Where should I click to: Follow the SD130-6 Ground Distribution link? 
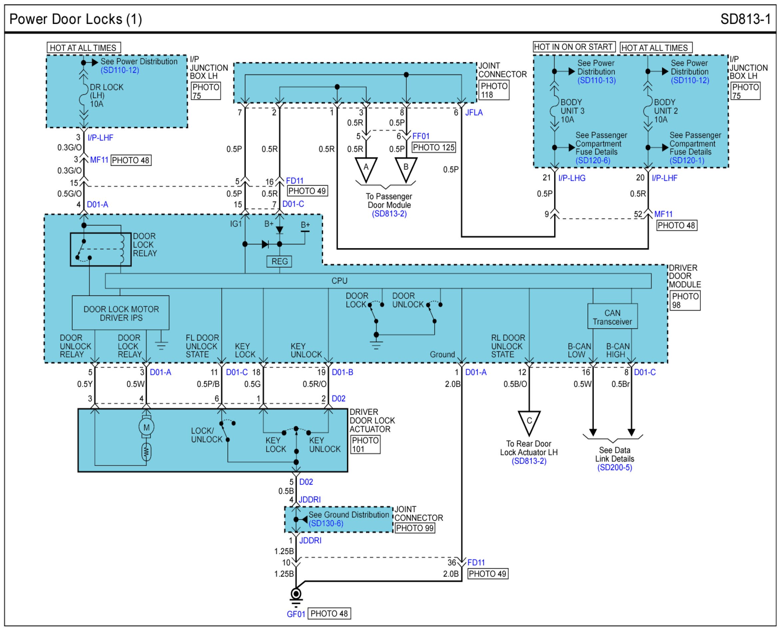[x=326, y=523]
